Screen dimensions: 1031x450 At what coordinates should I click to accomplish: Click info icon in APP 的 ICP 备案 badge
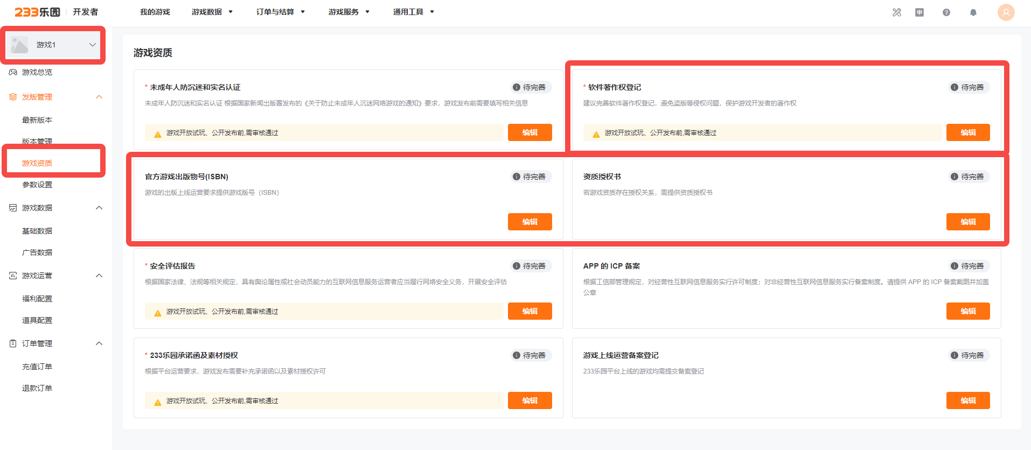tap(955, 266)
